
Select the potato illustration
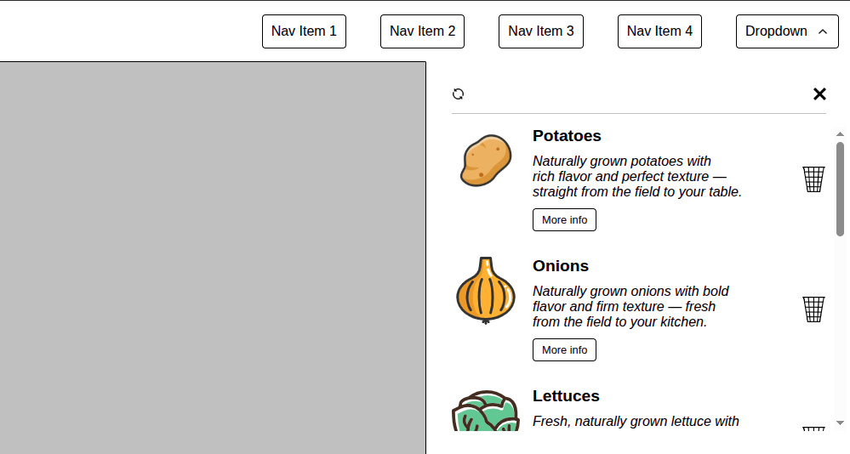coord(486,161)
